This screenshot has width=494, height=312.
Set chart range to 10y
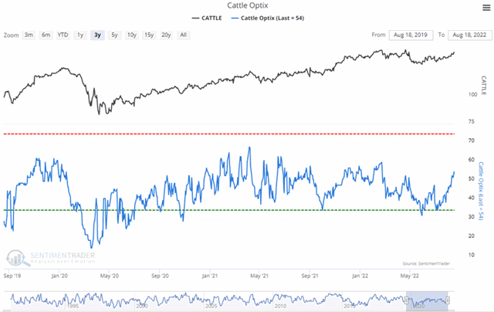pos(131,35)
